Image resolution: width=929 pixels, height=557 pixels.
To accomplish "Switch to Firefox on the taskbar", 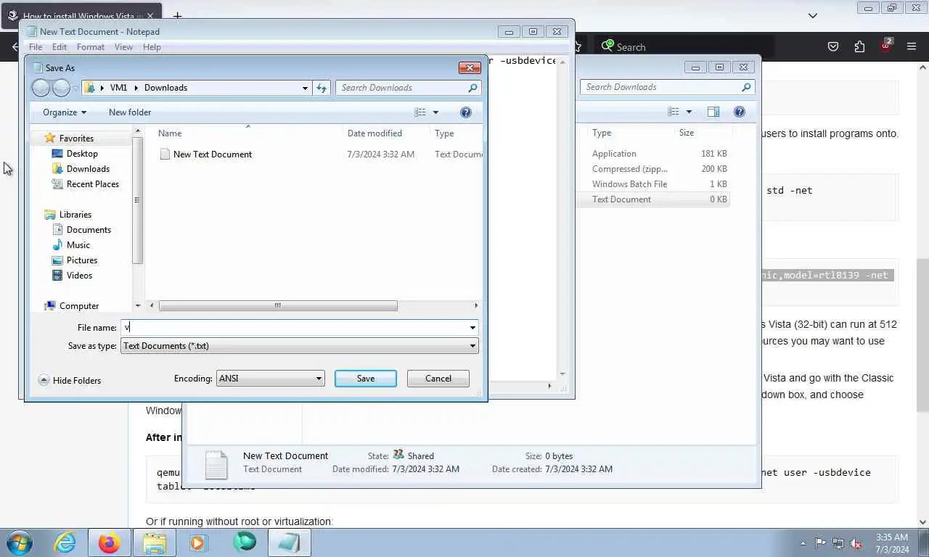I will point(109,542).
